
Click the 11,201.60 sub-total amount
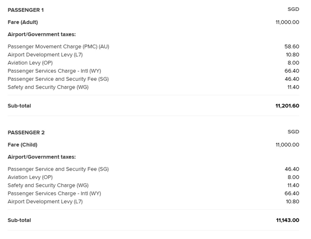click(x=287, y=106)
